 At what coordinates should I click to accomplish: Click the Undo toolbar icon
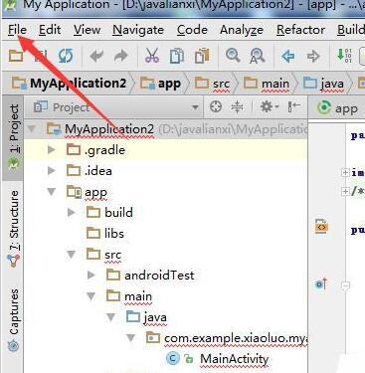[96, 56]
